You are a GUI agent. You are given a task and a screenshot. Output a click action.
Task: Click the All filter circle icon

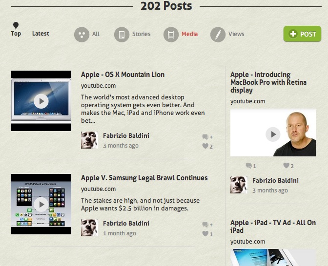tap(82, 35)
